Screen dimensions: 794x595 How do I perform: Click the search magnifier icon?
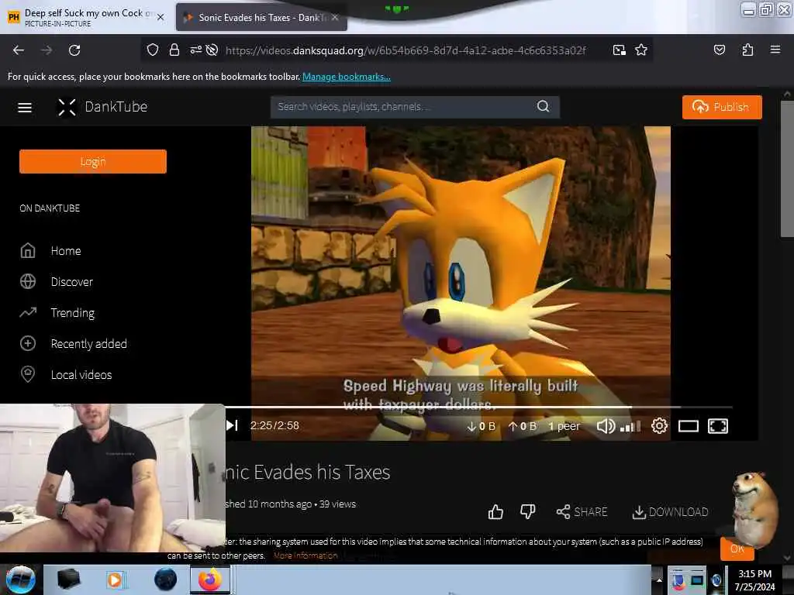[543, 107]
